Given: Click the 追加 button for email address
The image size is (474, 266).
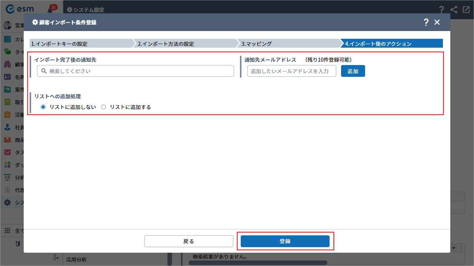Looking at the screenshot, I should [x=353, y=71].
